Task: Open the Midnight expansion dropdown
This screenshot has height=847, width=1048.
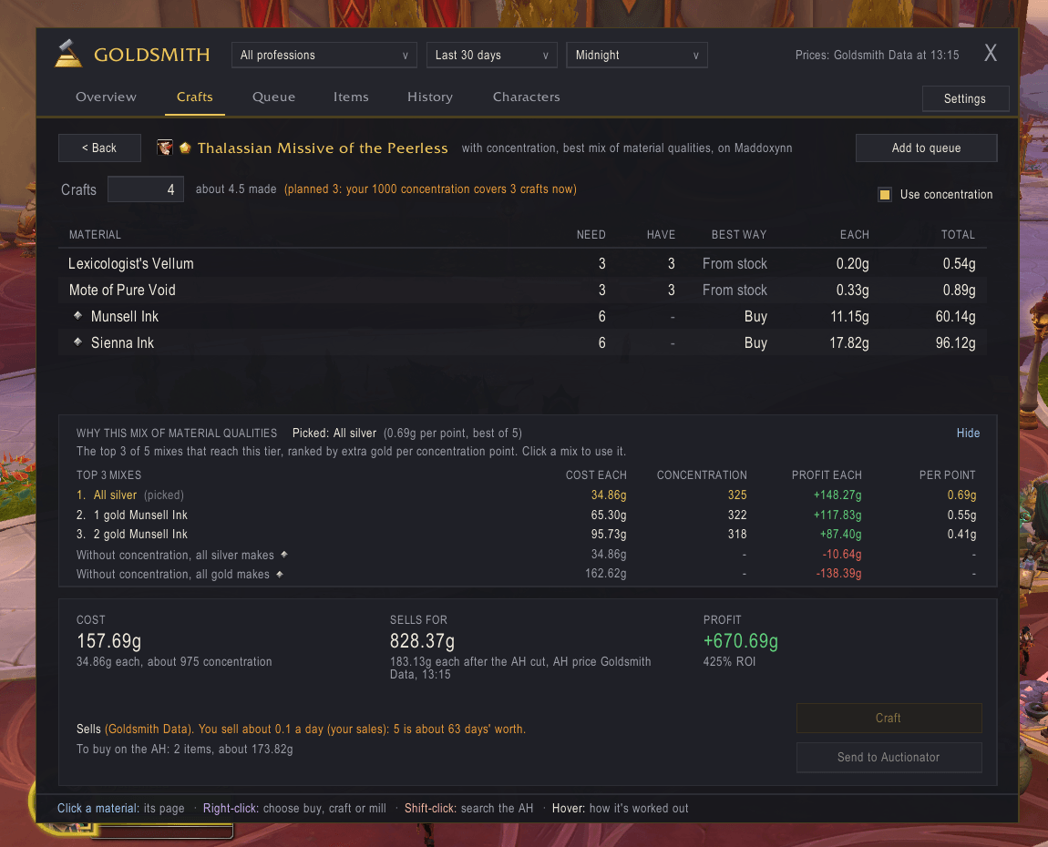Action: click(637, 55)
